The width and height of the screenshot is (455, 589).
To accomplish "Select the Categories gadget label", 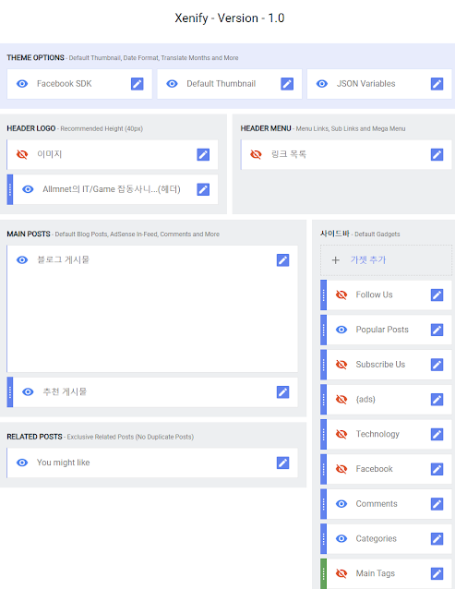I will pos(376,538).
